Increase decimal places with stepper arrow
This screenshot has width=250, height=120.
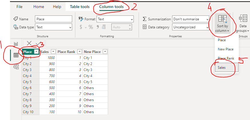click(130, 25)
